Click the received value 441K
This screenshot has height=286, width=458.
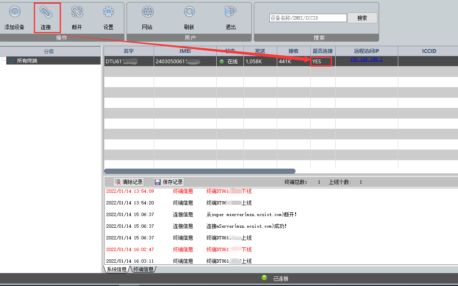point(285,62)
